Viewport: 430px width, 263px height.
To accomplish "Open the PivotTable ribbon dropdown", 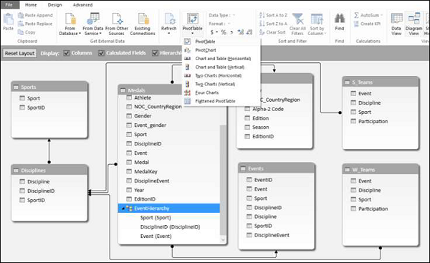I will click(x=193, y=24).
